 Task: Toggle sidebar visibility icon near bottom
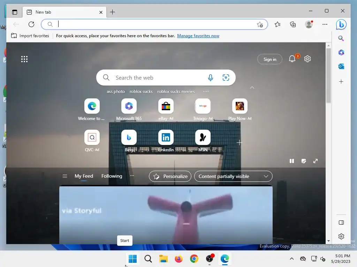pyautogui.click(x=341, y=222)
